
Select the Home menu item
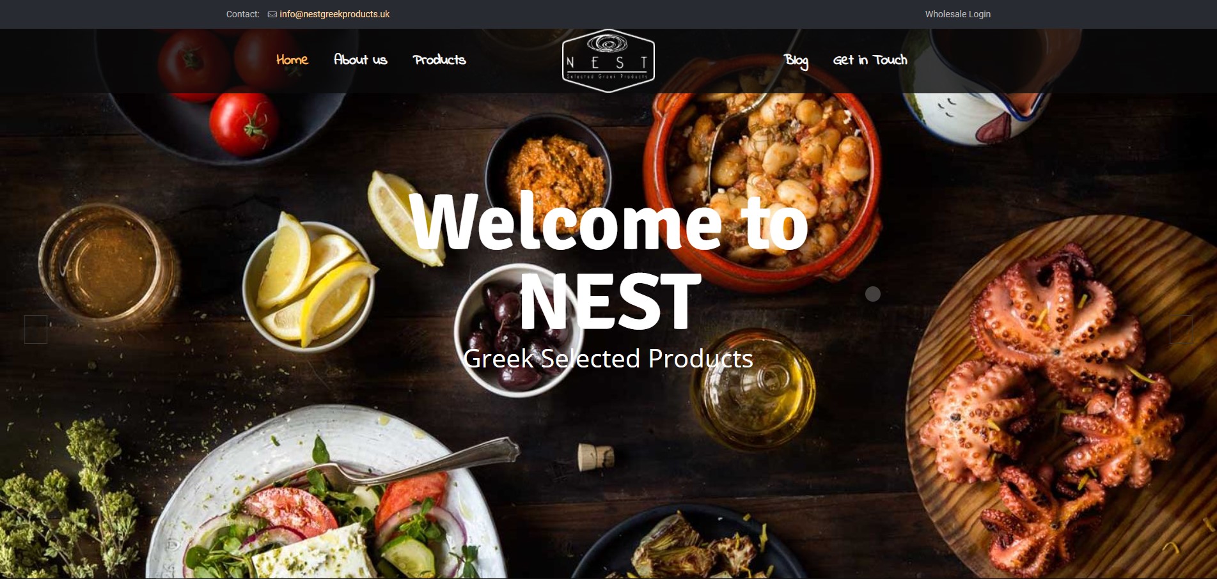[x=292, y=59]
